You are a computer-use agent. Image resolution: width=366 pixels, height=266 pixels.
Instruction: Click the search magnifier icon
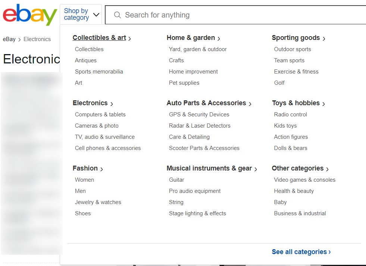(118, 15)
